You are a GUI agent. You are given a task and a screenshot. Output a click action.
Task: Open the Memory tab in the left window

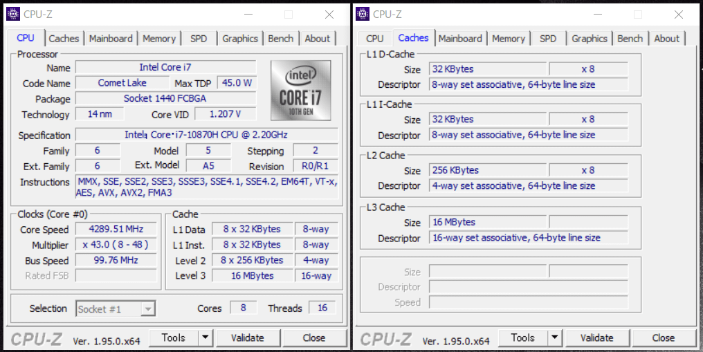(159, 39)
